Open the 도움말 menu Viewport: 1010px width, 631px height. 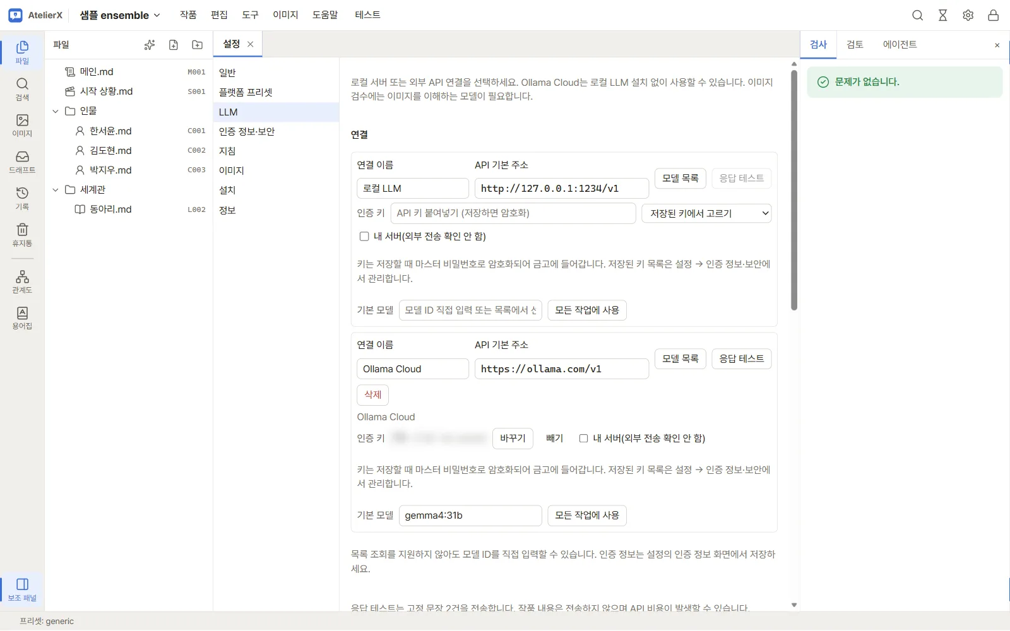(325, 15)
